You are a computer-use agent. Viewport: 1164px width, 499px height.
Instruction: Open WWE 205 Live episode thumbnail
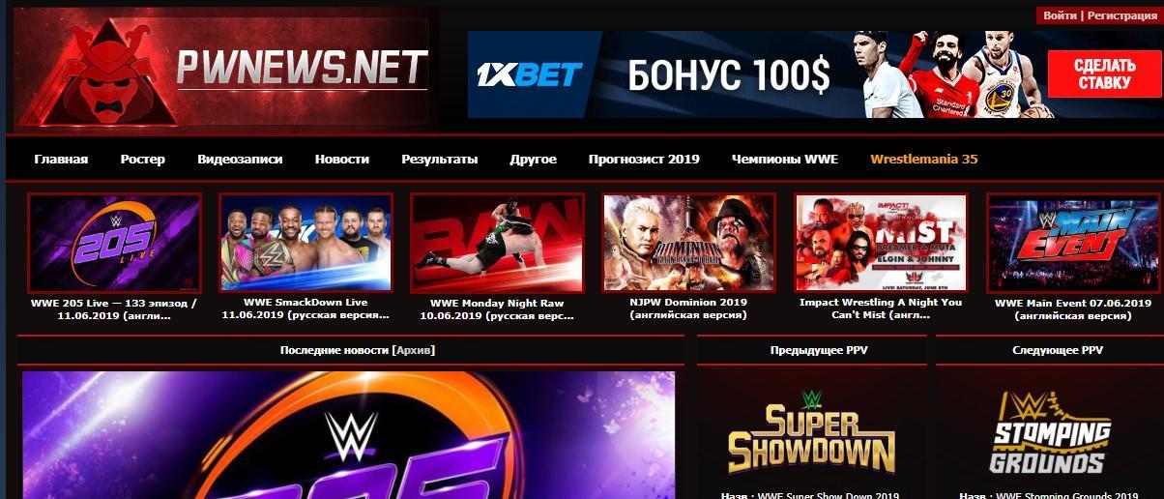click(x=114, y=242)
